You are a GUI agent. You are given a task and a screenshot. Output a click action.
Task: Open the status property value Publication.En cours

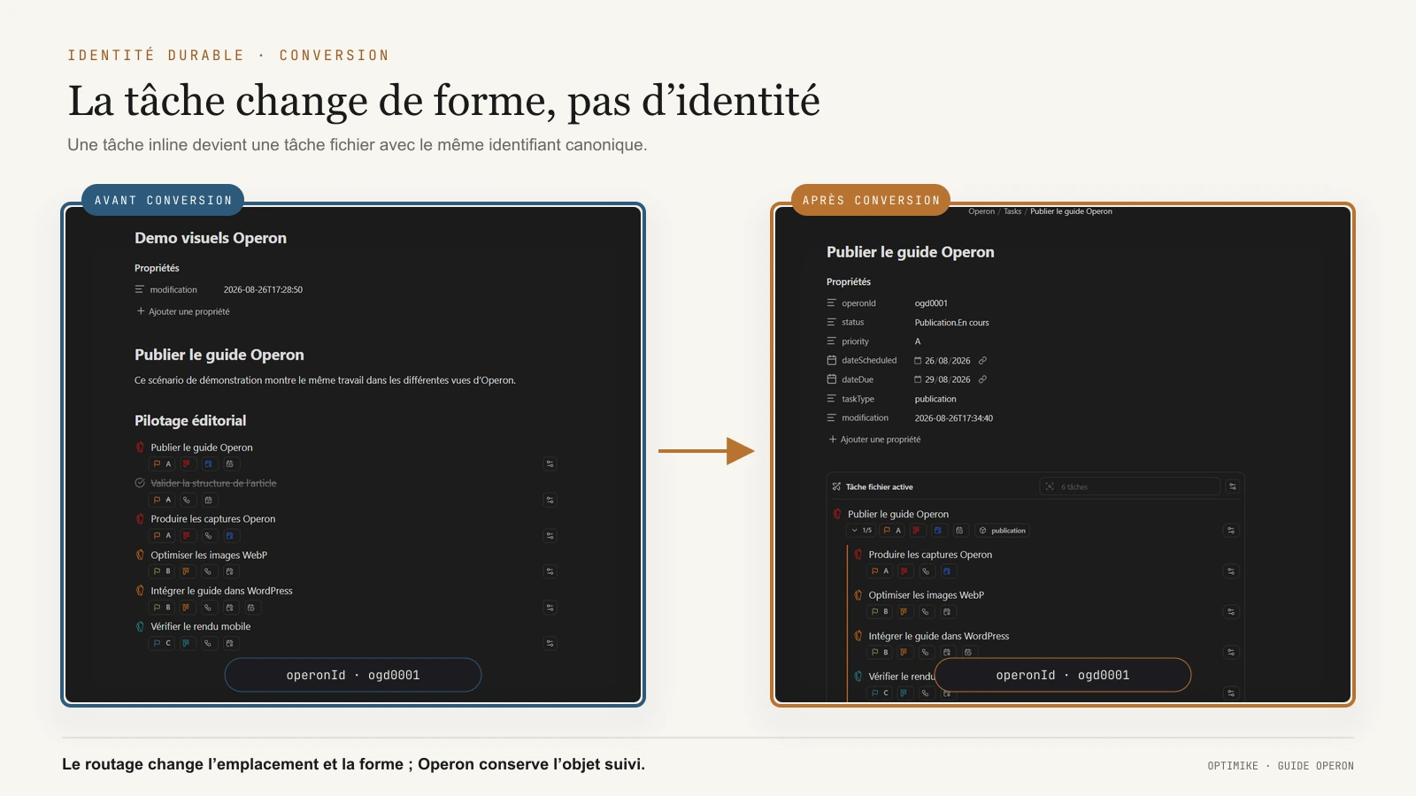point(952,323)
